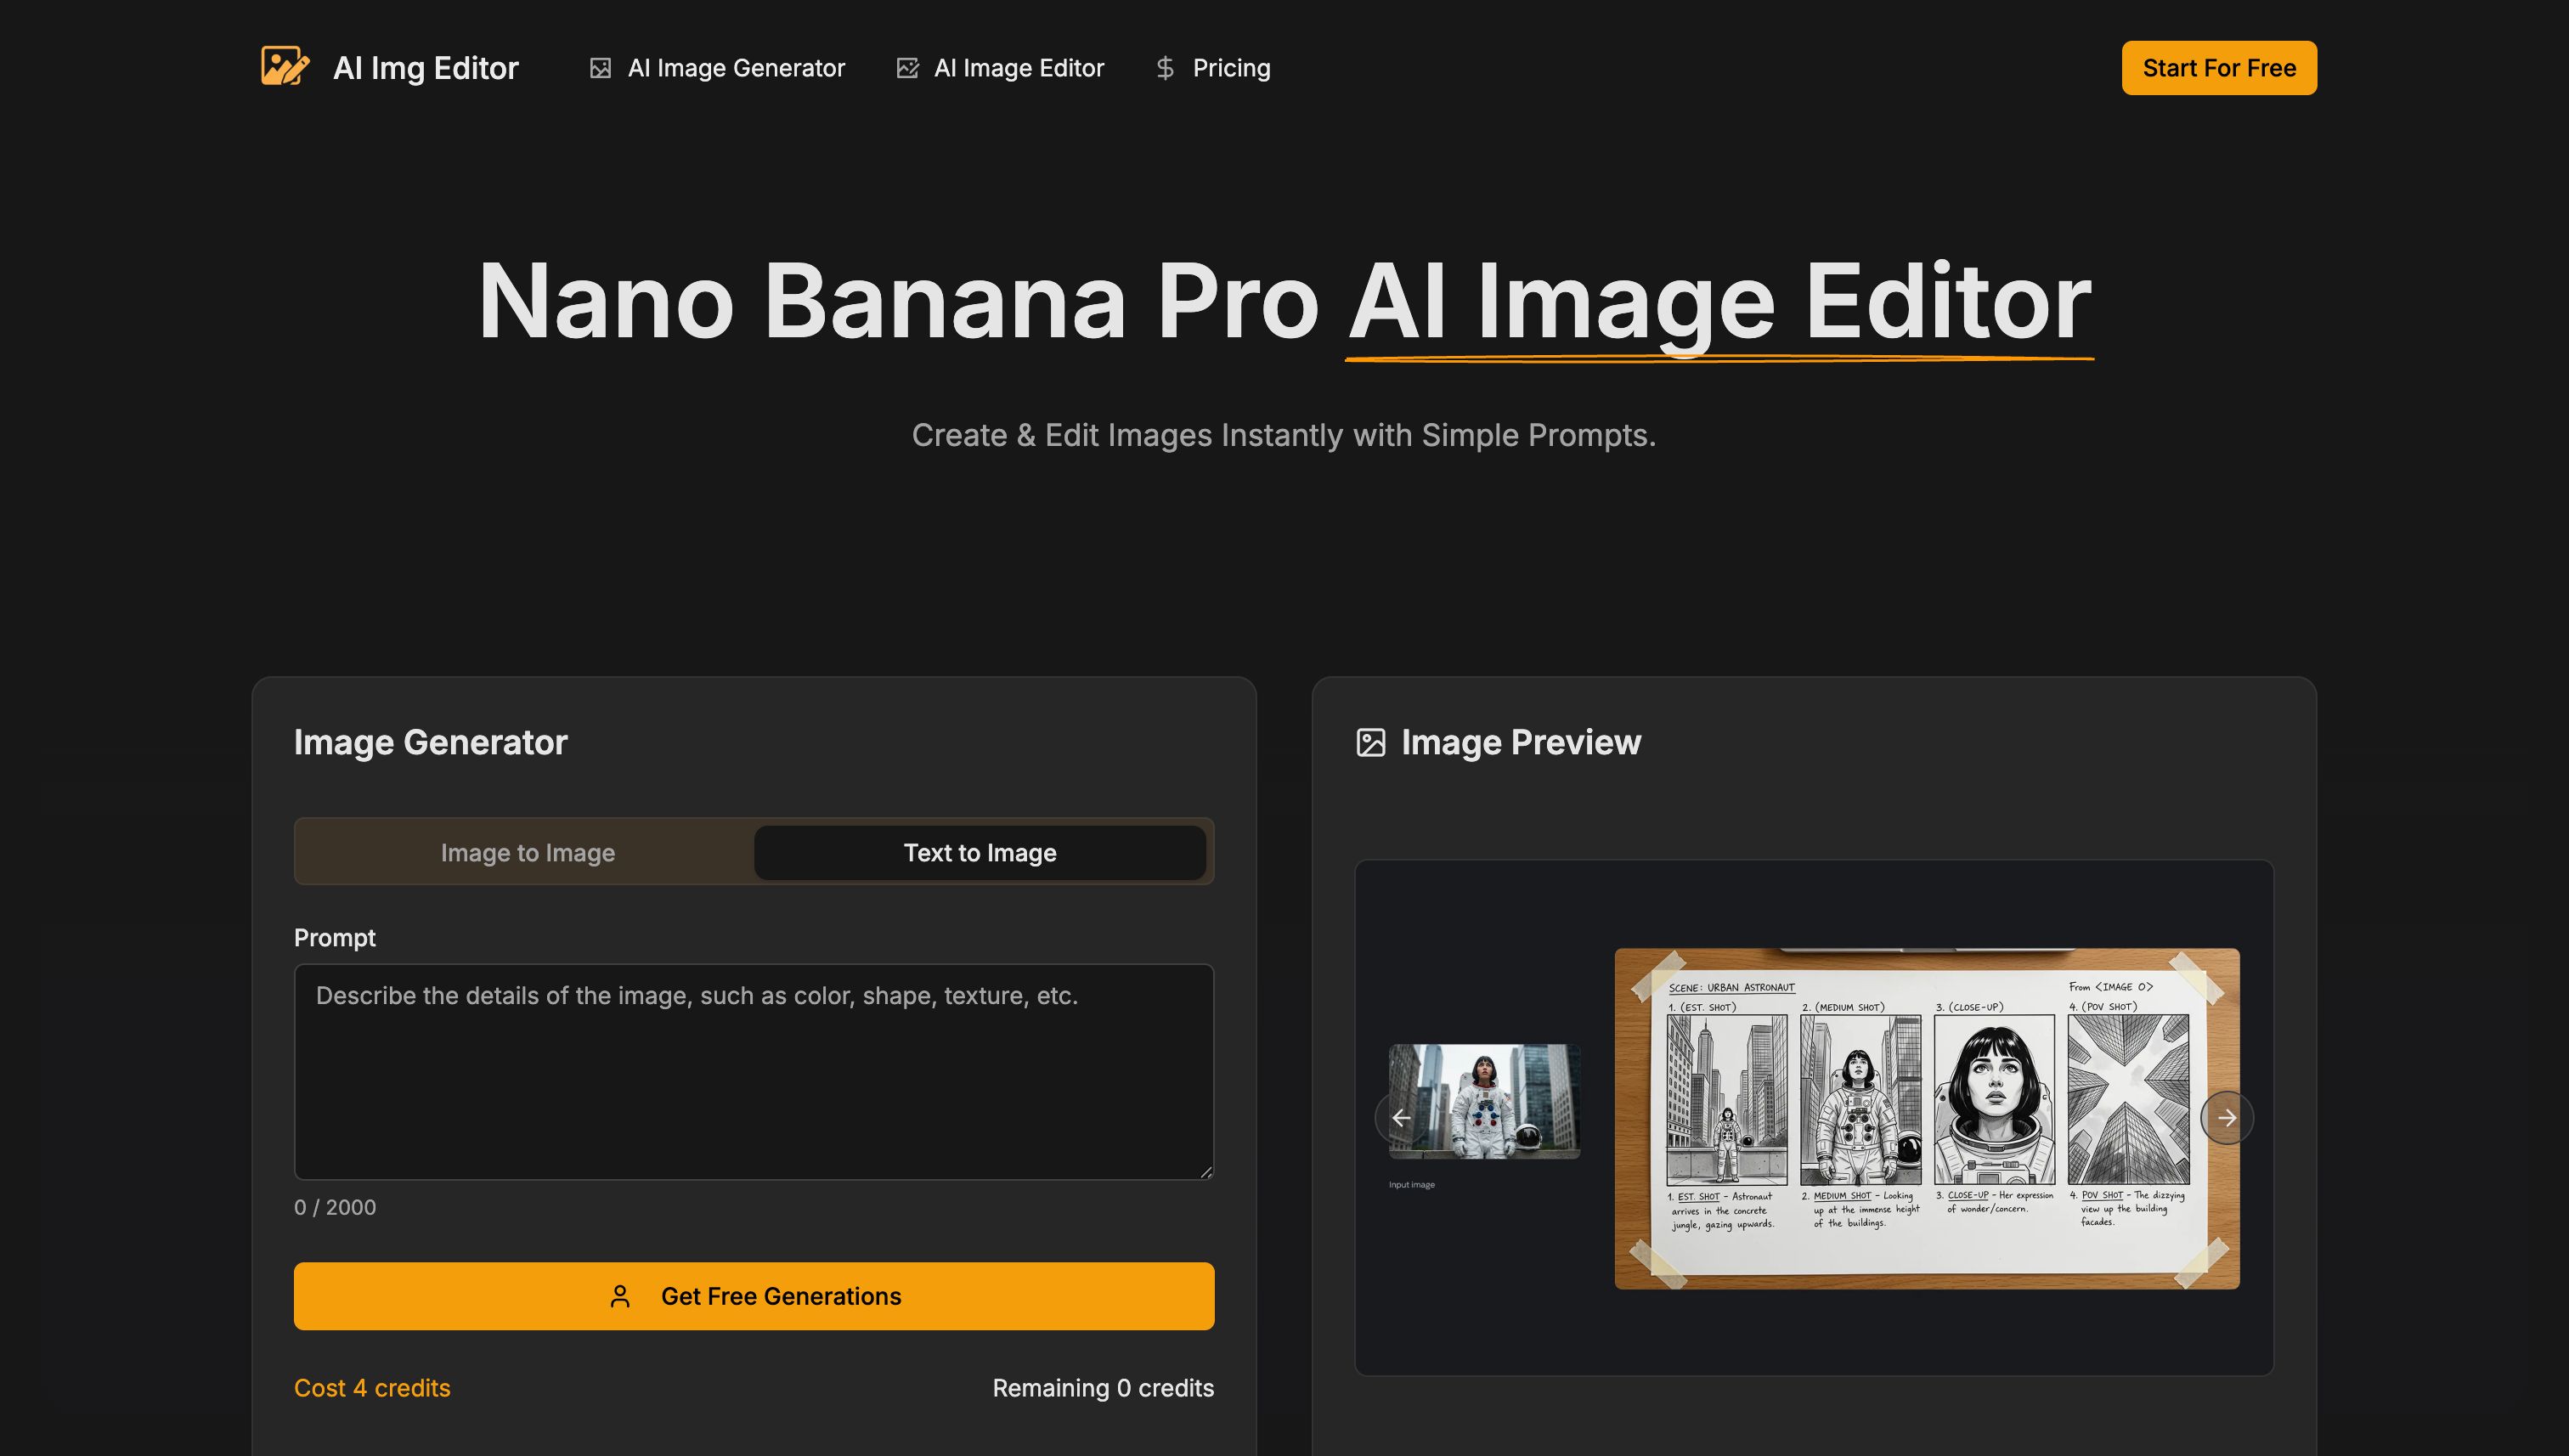Click the Image Preview panel icon
Viewport: 2569px width, 1456px height.
point(1371,741)
